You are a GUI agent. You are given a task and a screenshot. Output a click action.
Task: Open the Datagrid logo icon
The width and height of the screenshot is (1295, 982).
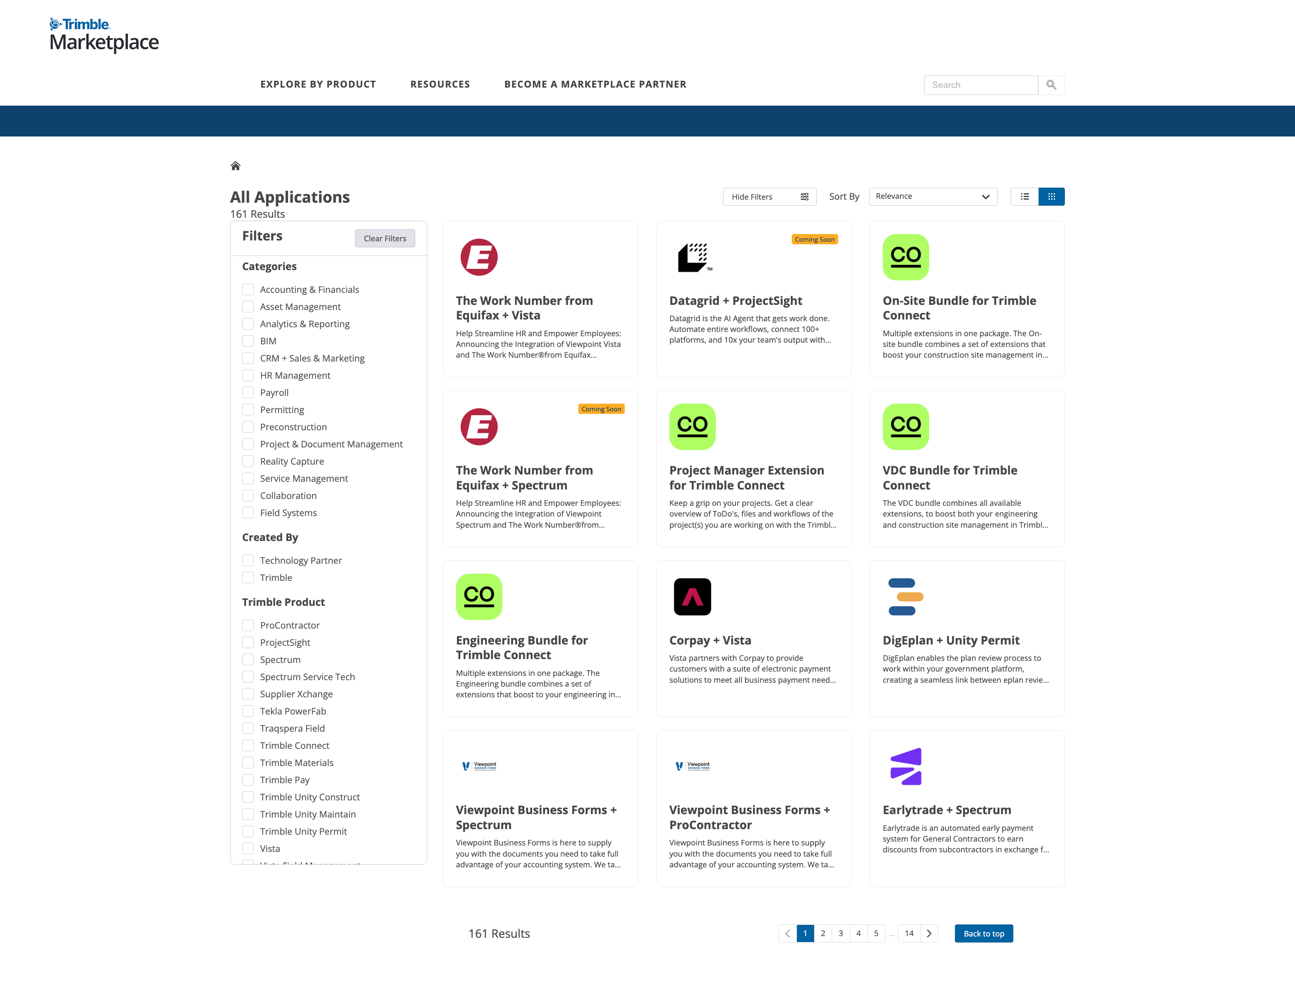pos(695,257)
